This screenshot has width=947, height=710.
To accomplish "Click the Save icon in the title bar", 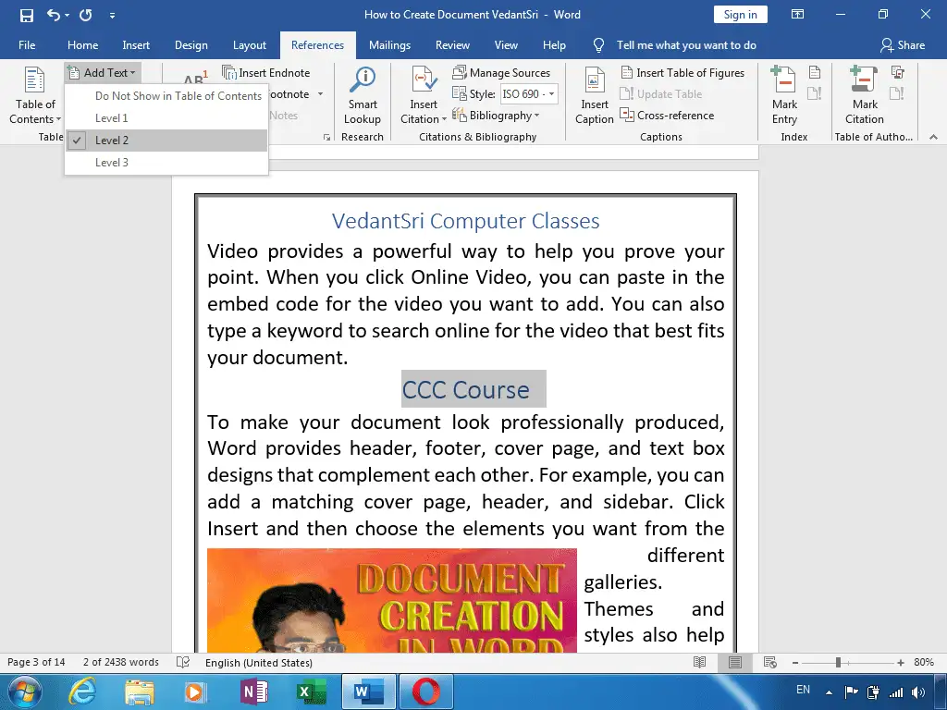I will pos(27,15).
